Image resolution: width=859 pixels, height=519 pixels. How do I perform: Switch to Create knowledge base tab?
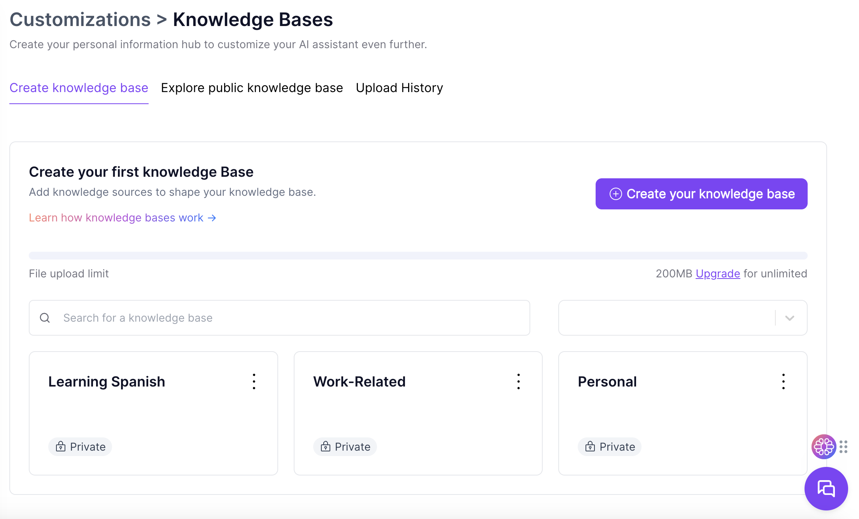[x=79, y=88]
